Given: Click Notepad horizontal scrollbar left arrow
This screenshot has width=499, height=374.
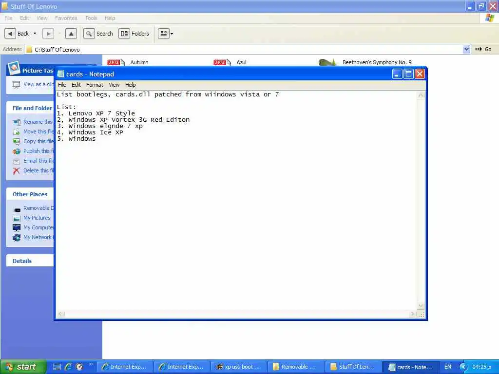Looking at the screenshot, I should (x=61, y=314).
